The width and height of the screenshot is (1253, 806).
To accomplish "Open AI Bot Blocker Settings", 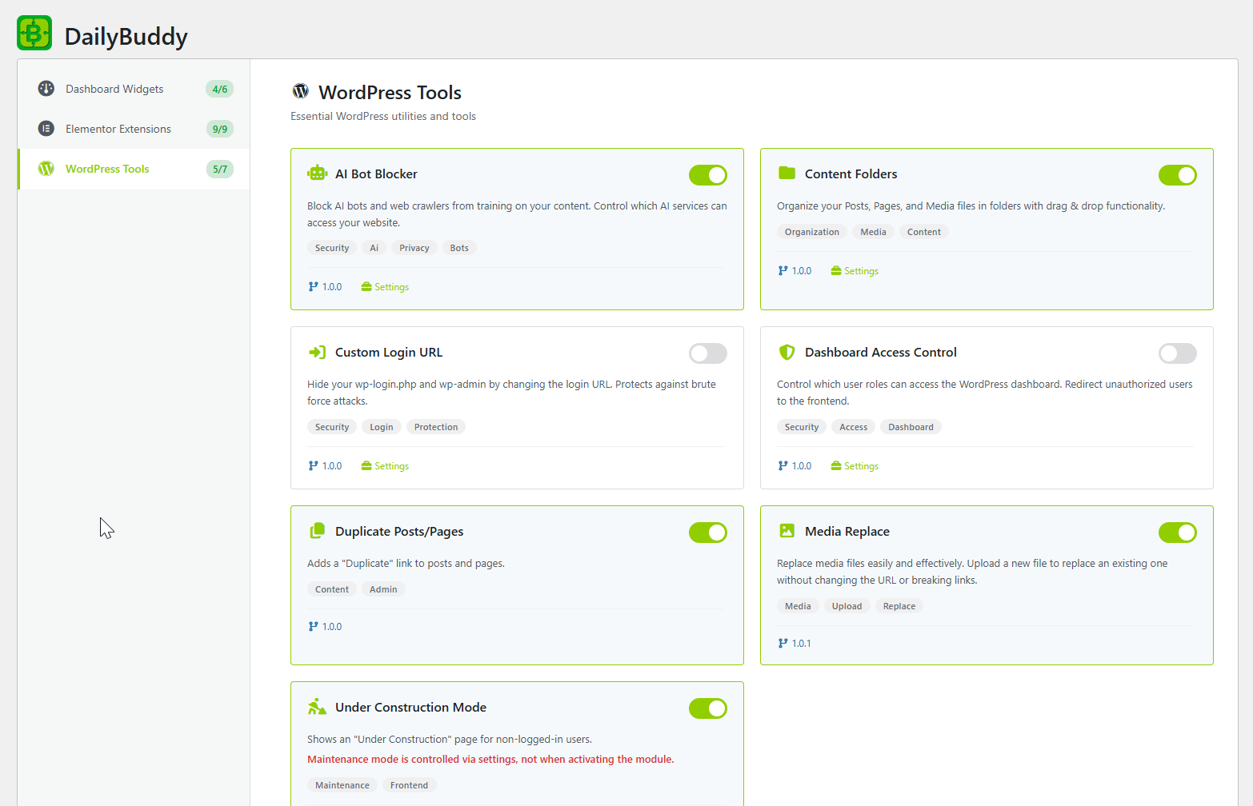I will pos(391,286).
